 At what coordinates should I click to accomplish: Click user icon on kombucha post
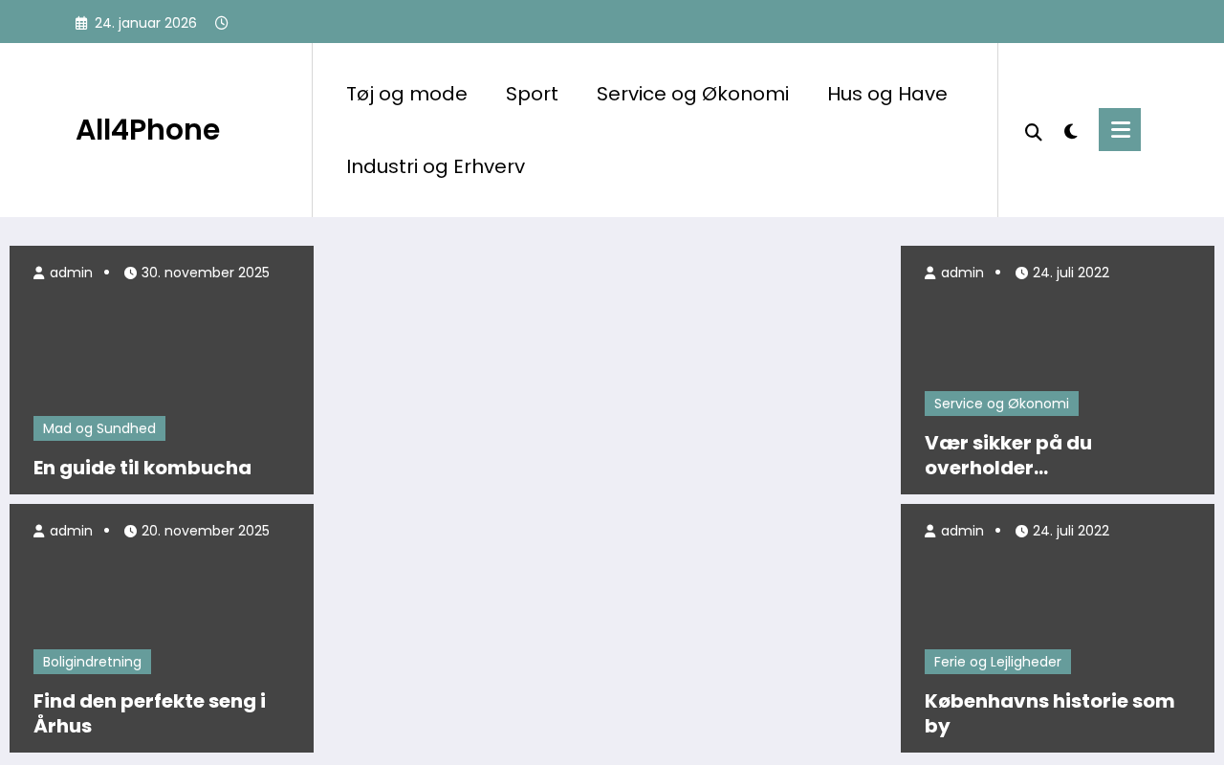pyautogui.click(x=39, y=273)
